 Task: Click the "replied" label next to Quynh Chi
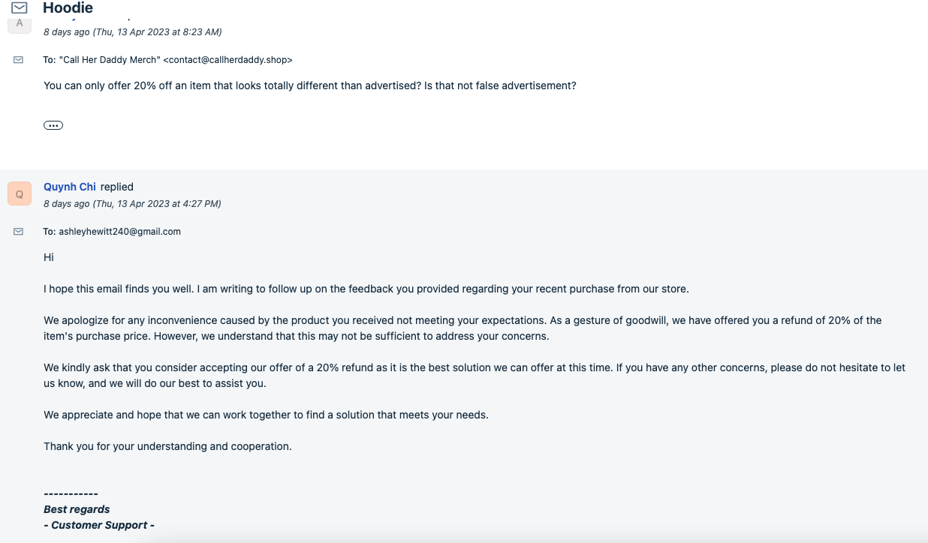(117, 187)
